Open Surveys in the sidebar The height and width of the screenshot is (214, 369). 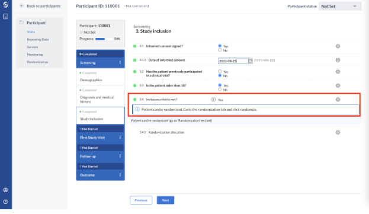tap(33, 47)
